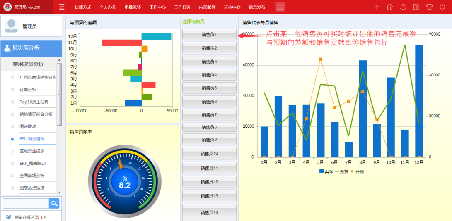Click the shirt-shaped theme icon

pos(429,7)
